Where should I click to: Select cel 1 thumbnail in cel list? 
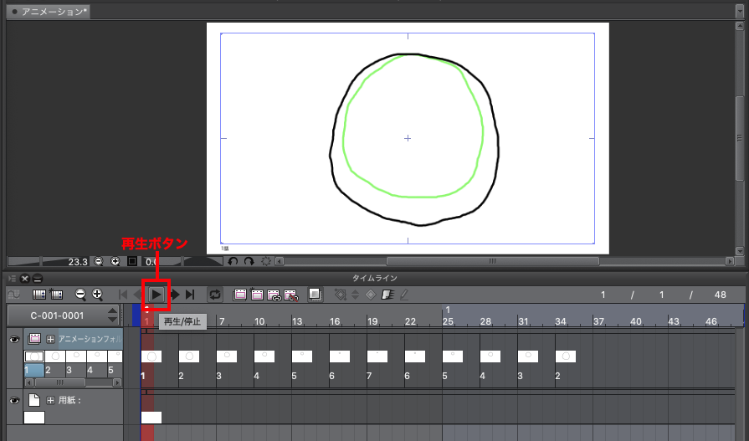[34, 356]
